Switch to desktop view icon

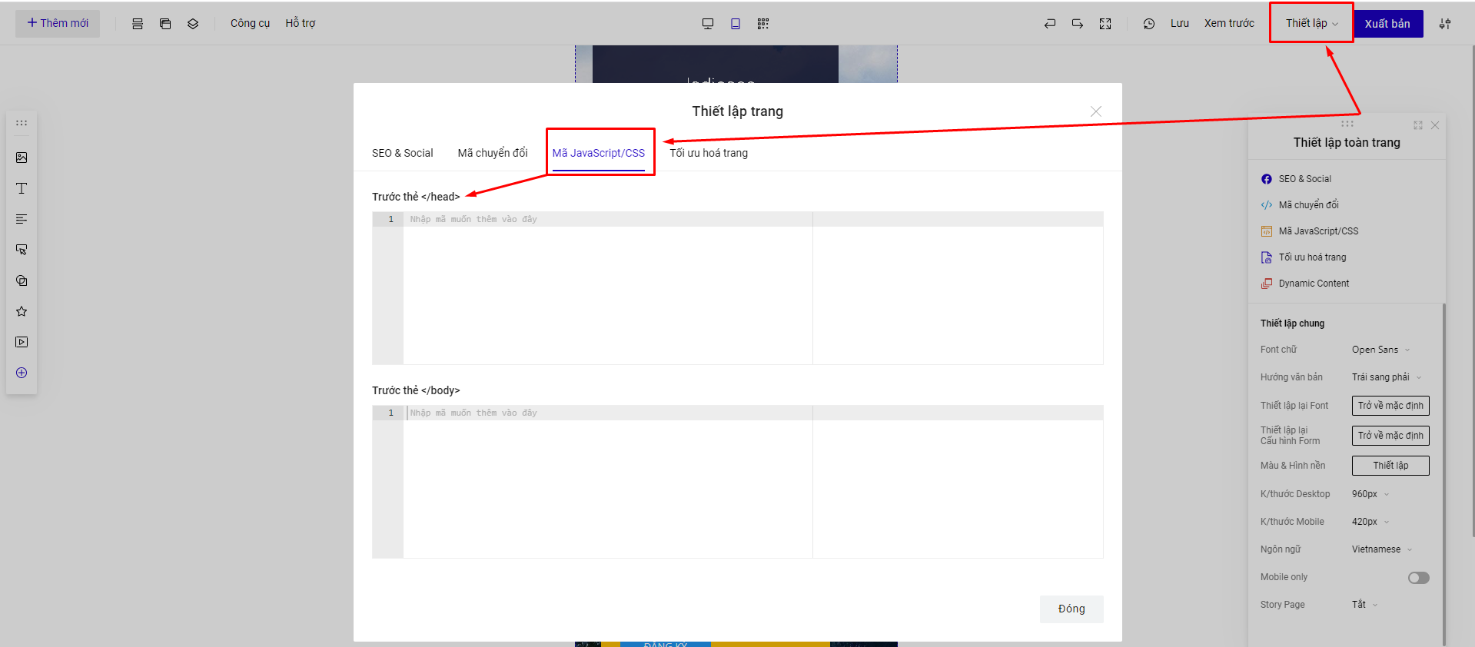708,24
